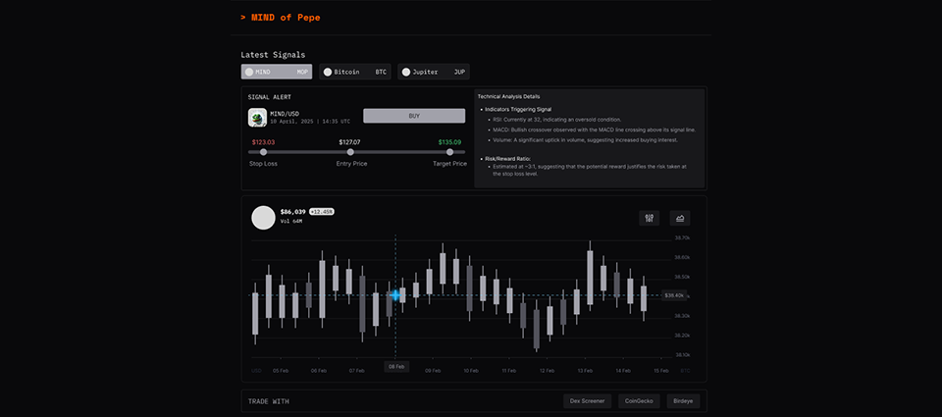This screenshot has width=942, height=417.
Task: Click the highlighted 08 Feb date label
Action: click(x=396, y=367)
